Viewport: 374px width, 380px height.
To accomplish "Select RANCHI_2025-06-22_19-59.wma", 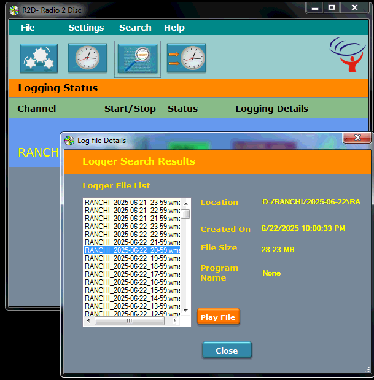I will (x=132, y=258).
